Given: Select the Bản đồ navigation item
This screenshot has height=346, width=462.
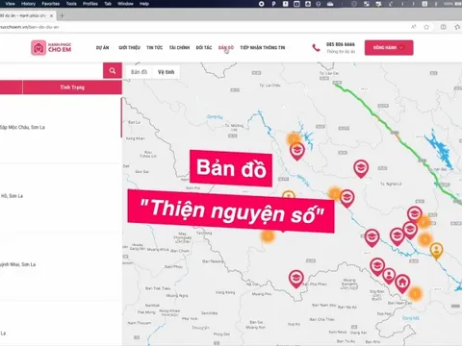Looking at the screenshot, I should tap(226, 48).
